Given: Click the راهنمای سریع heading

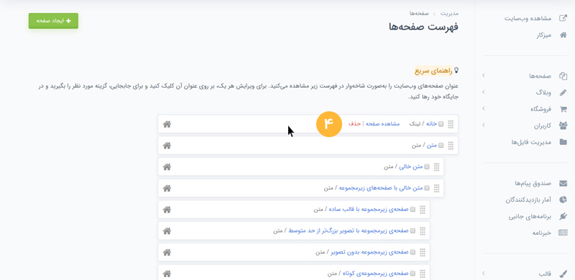Looking at the screenshot, I should coord(434,70).
